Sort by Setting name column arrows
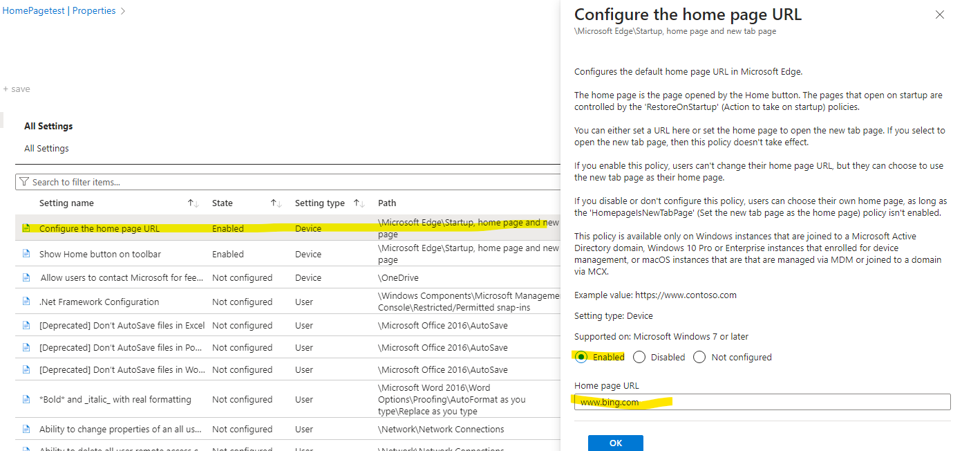The image size is (962, 451). click(x=193, y=203)
